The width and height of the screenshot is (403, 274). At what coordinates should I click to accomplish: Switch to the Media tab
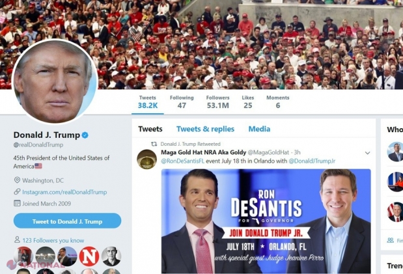[259, 129]
